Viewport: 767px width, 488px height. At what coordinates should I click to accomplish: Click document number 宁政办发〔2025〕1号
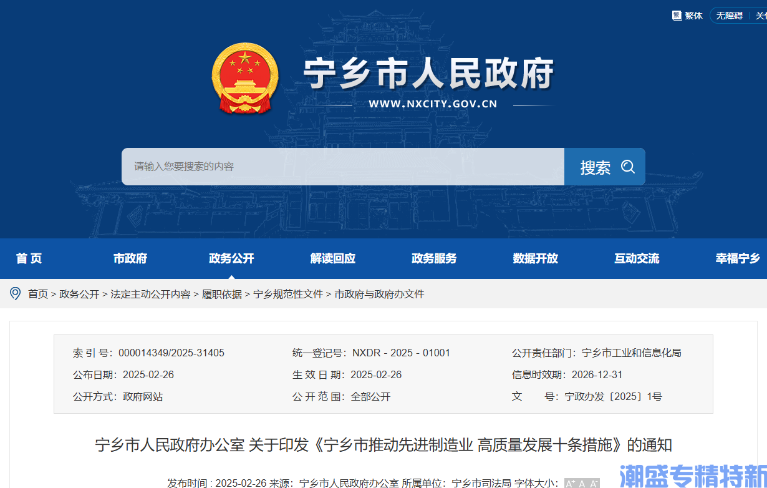point(614,397)
